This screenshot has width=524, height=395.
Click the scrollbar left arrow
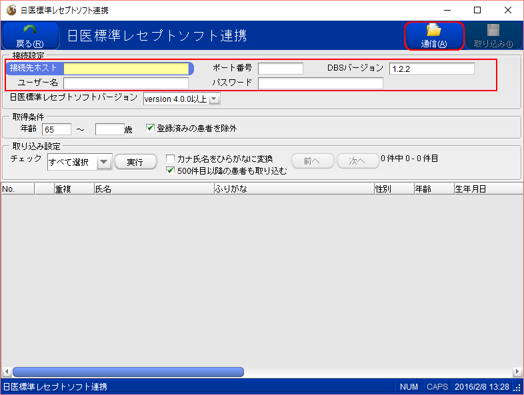point(7,372)
